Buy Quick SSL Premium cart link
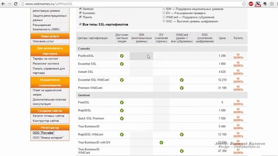278x156 pixels. pos(238,118)
